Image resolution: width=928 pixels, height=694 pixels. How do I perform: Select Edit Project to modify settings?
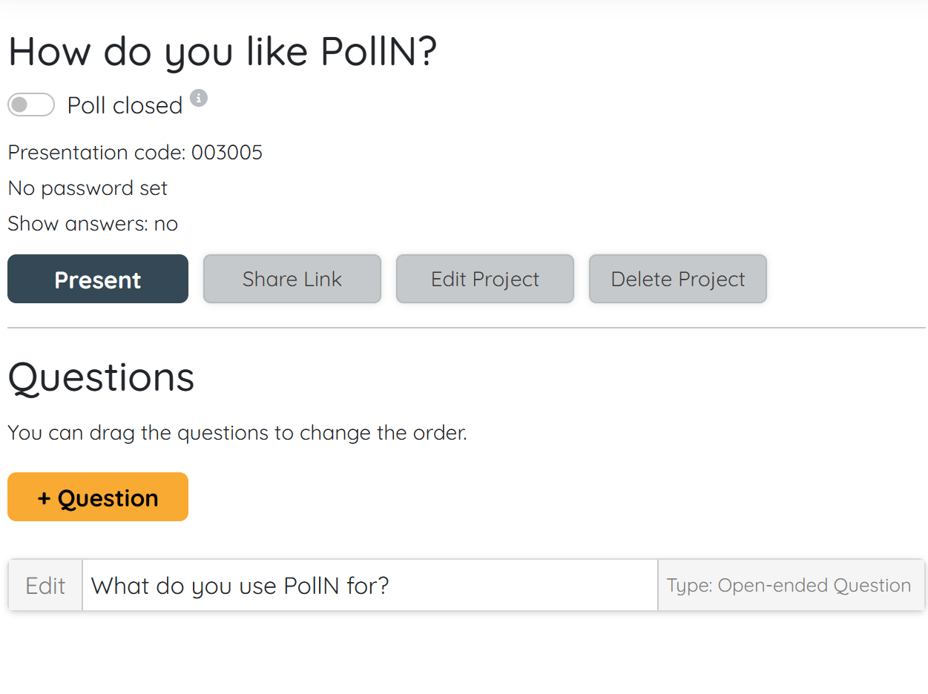tap(484, 279)
